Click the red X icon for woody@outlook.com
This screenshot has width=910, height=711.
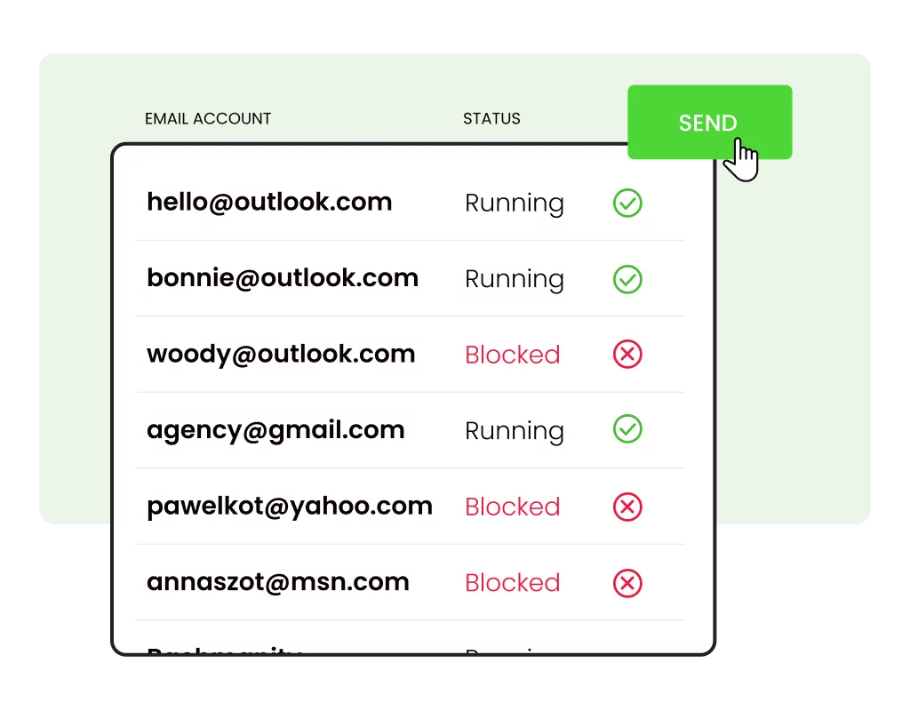click(x=627, y=354)
